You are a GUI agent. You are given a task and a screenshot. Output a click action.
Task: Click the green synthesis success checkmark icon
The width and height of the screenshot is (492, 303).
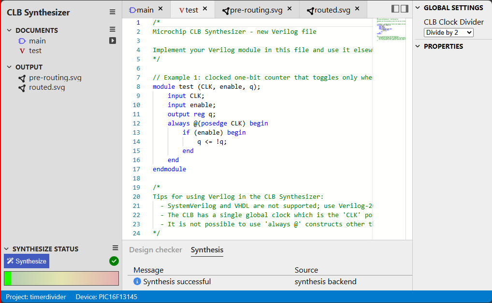pyautogui.click(x=114, y=261)
